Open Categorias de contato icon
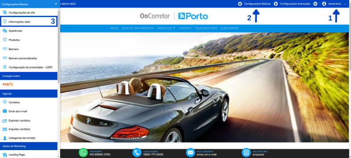 tap(5, 138)
